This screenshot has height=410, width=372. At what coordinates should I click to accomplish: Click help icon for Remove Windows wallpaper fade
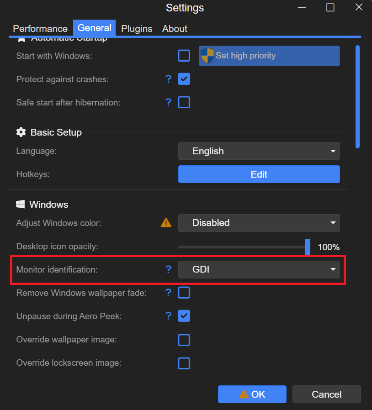168,293
